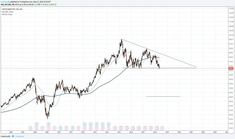Select the MA (200, close) indicator label
235x139 pixels.
(x=8, y=12)
